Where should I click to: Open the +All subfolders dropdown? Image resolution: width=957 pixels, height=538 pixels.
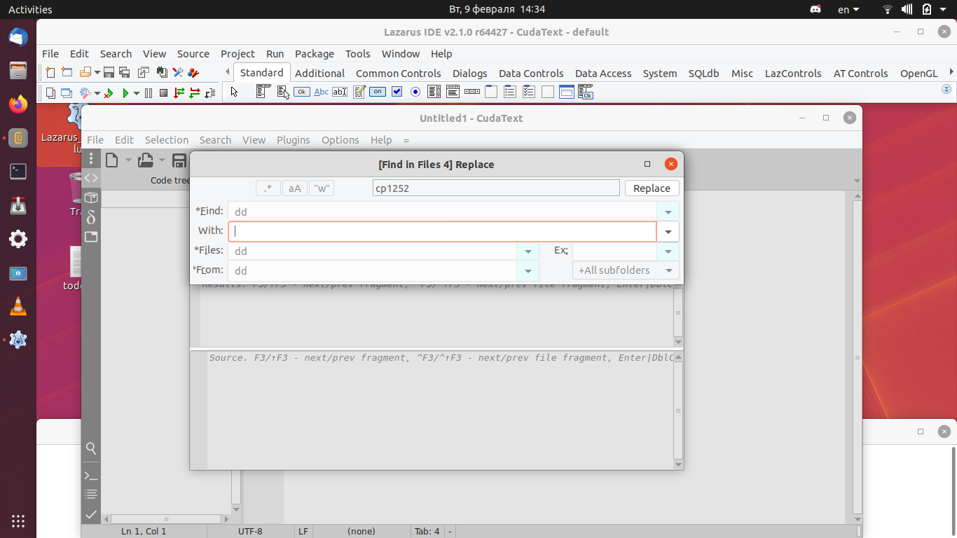point(668,270)
